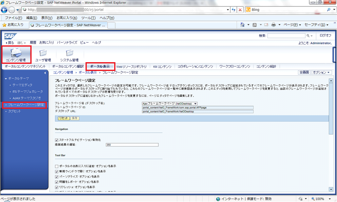This screenshot has height=202, width=337.
Task: Toggle リフレッシュ option checkbox
Action: coord(56,187)
